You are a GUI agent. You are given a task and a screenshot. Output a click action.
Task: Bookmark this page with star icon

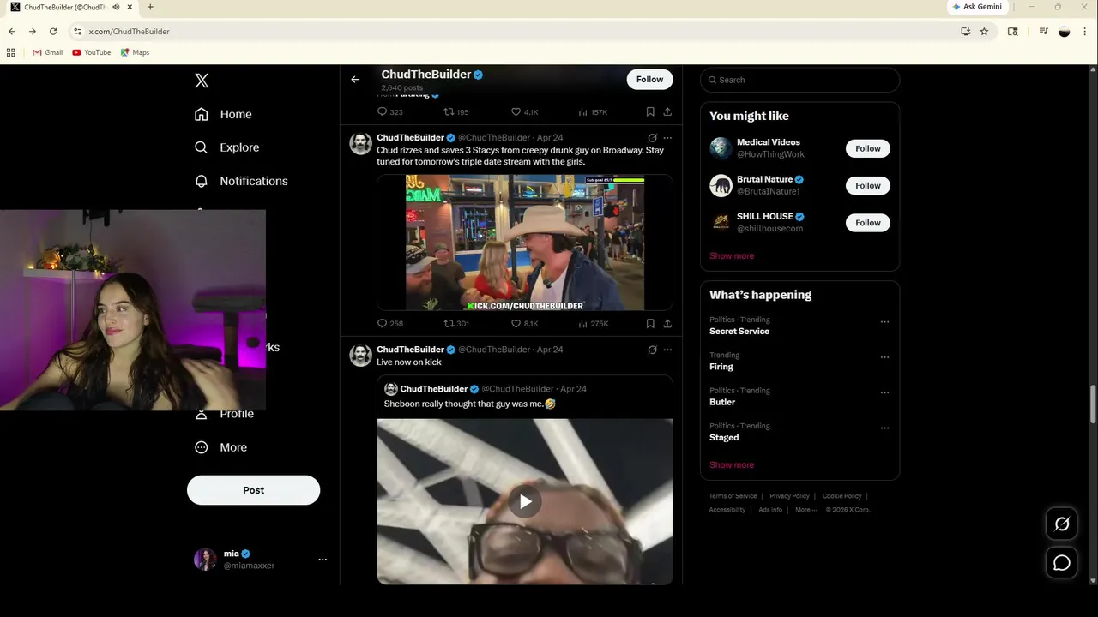tap(984, 32)
